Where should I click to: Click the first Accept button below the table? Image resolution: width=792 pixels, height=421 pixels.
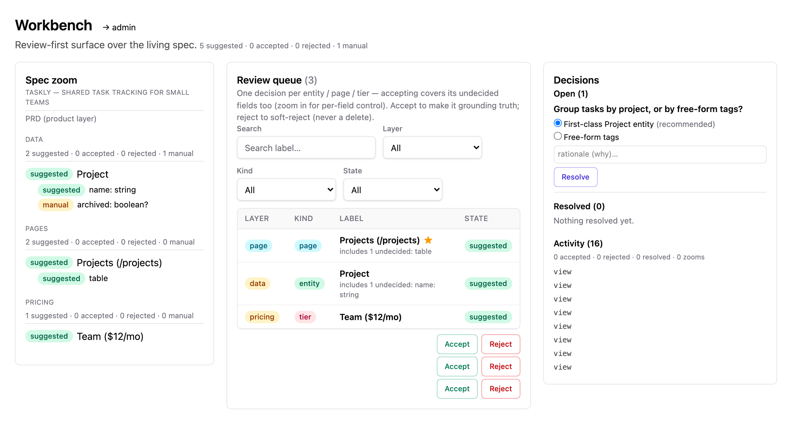tap(457, 344)
